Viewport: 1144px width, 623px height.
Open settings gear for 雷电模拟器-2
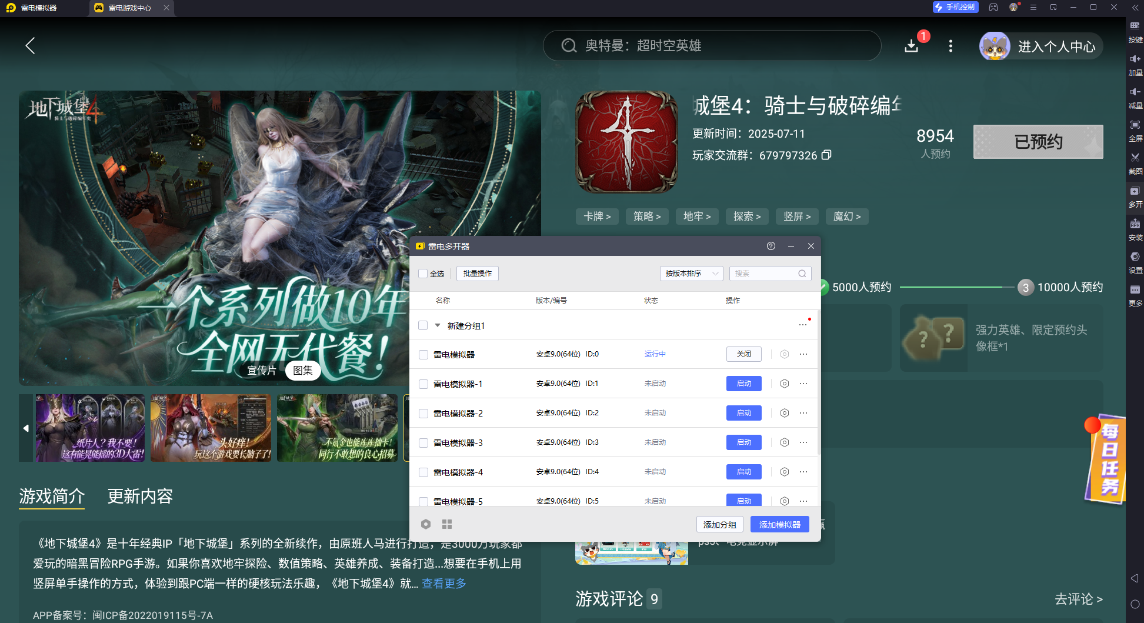click(x=784, y=413)
